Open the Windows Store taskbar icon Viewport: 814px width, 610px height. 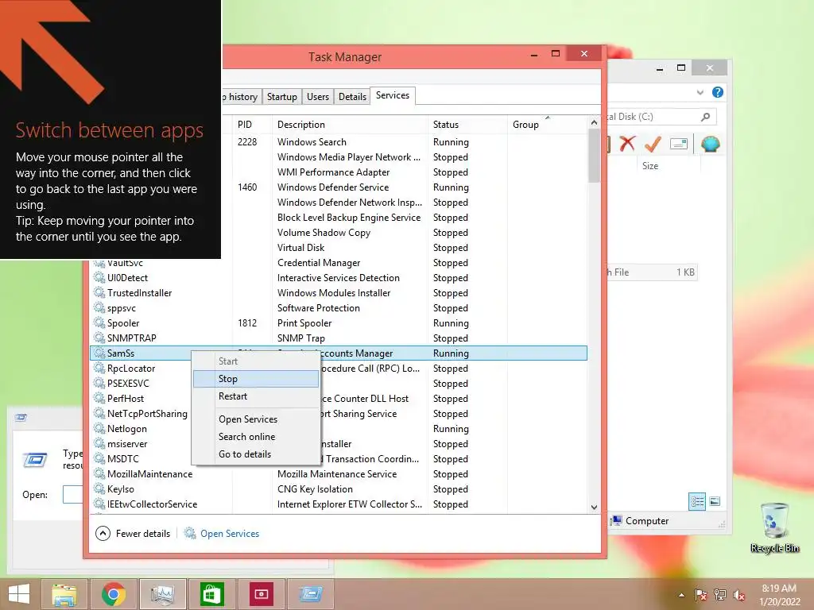point(211,594)
